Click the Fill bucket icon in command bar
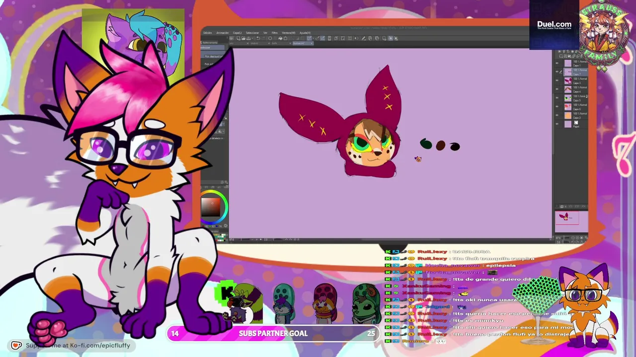The width and height of the screenshot is (636, 357). click(281, 38)
